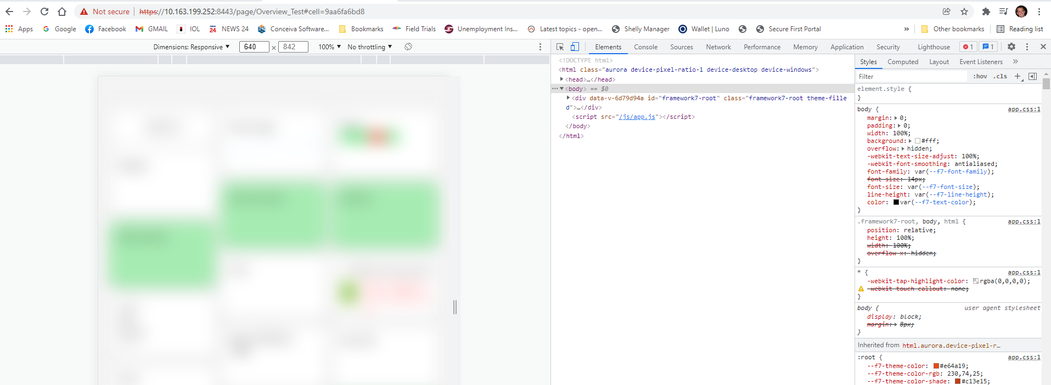Toggle the :hov element state panel
1051x385 pixels.
pos(980,76)
